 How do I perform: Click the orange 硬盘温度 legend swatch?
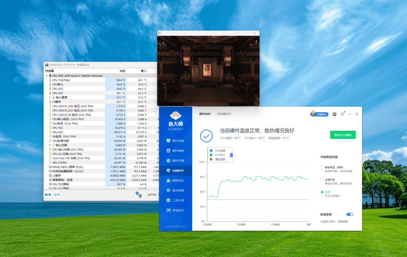[211, 159]
